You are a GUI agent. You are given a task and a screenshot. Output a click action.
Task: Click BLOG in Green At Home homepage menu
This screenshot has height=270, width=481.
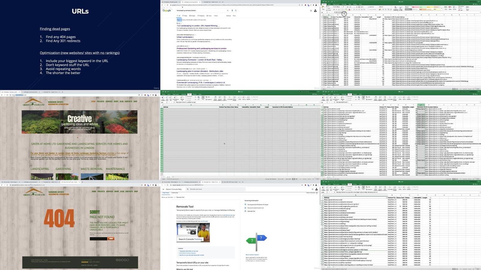(121, 102)
